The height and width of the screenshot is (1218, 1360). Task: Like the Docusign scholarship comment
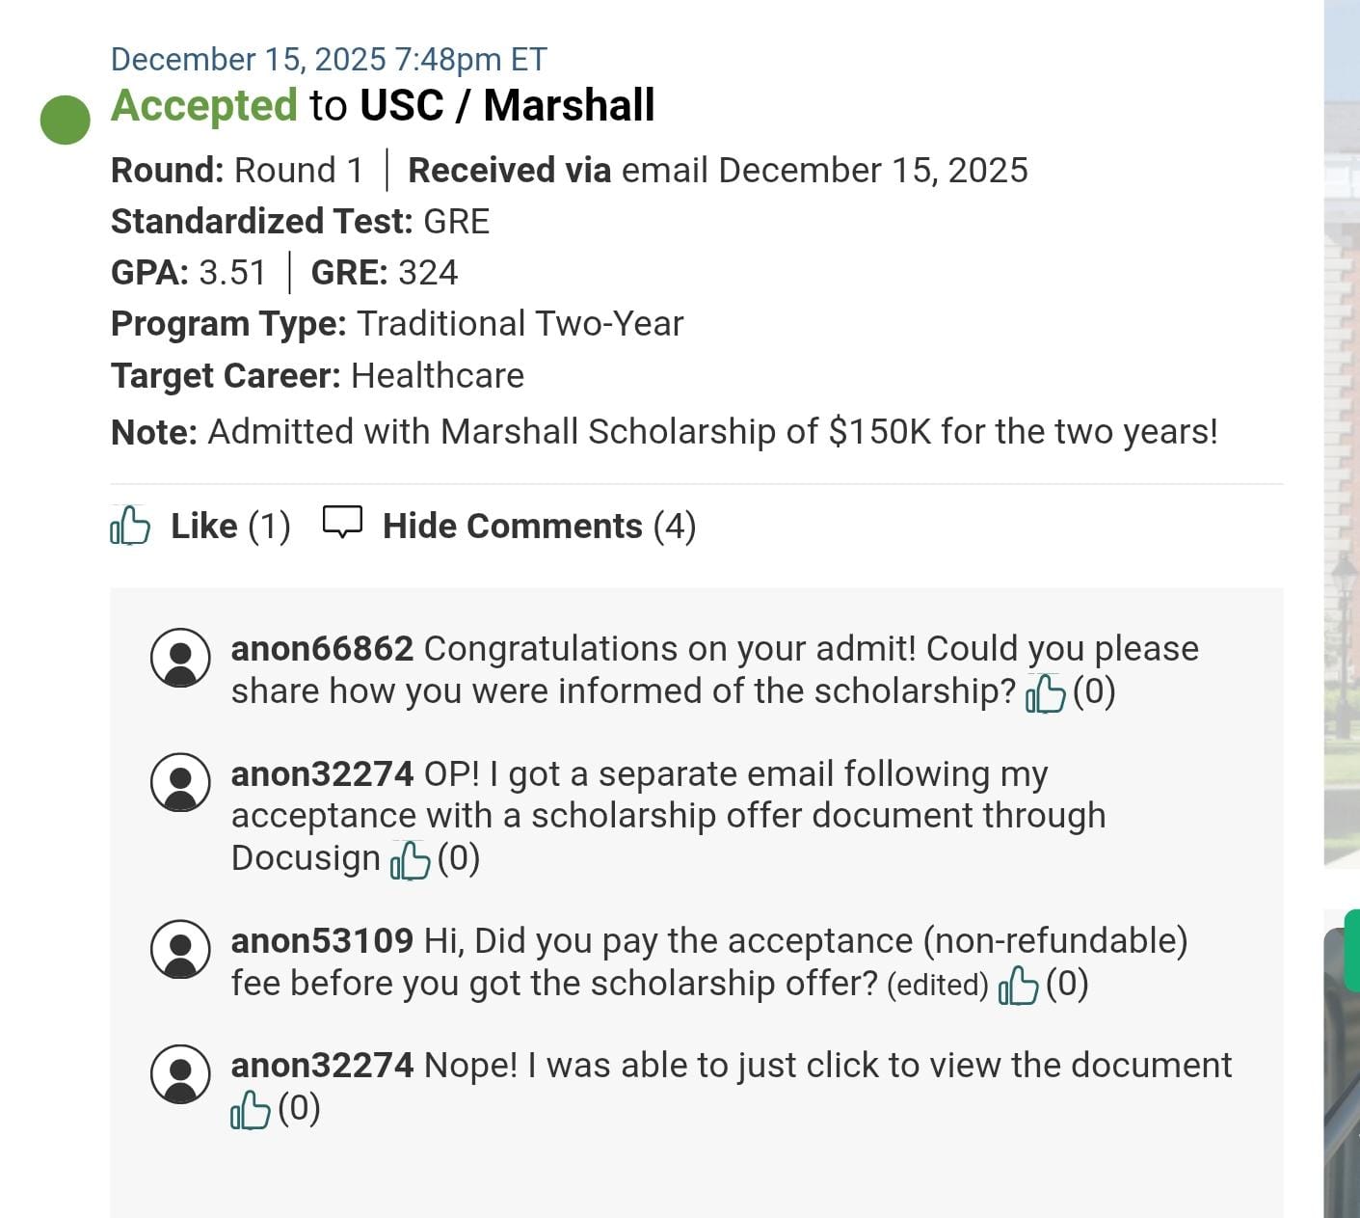(410, 859)
